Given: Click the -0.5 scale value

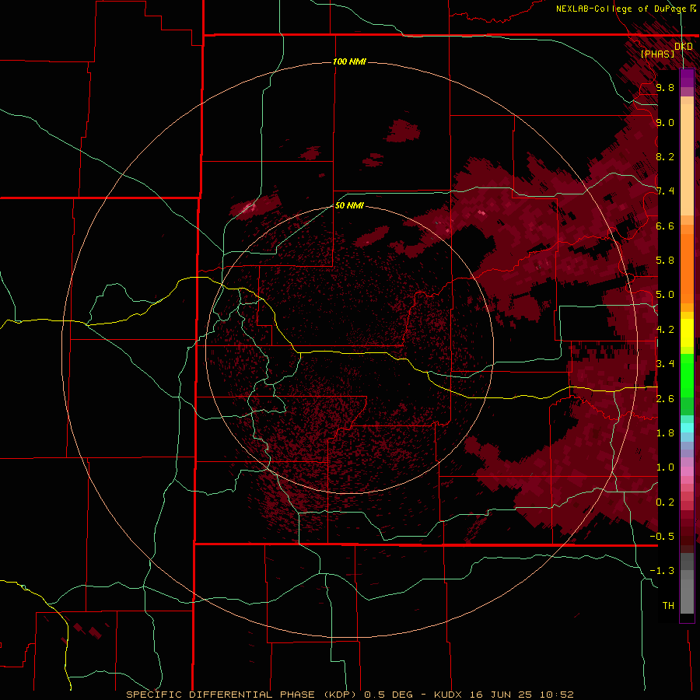Looking at the screenshot, I should pos(662,537).
